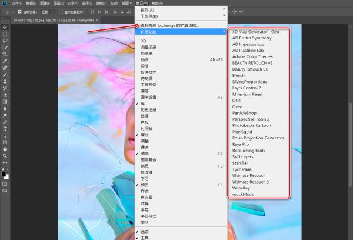Toggle the 自动选择 checkbox in options bar
This screenshot has height=240, width=353.
(x=21, y=12)
